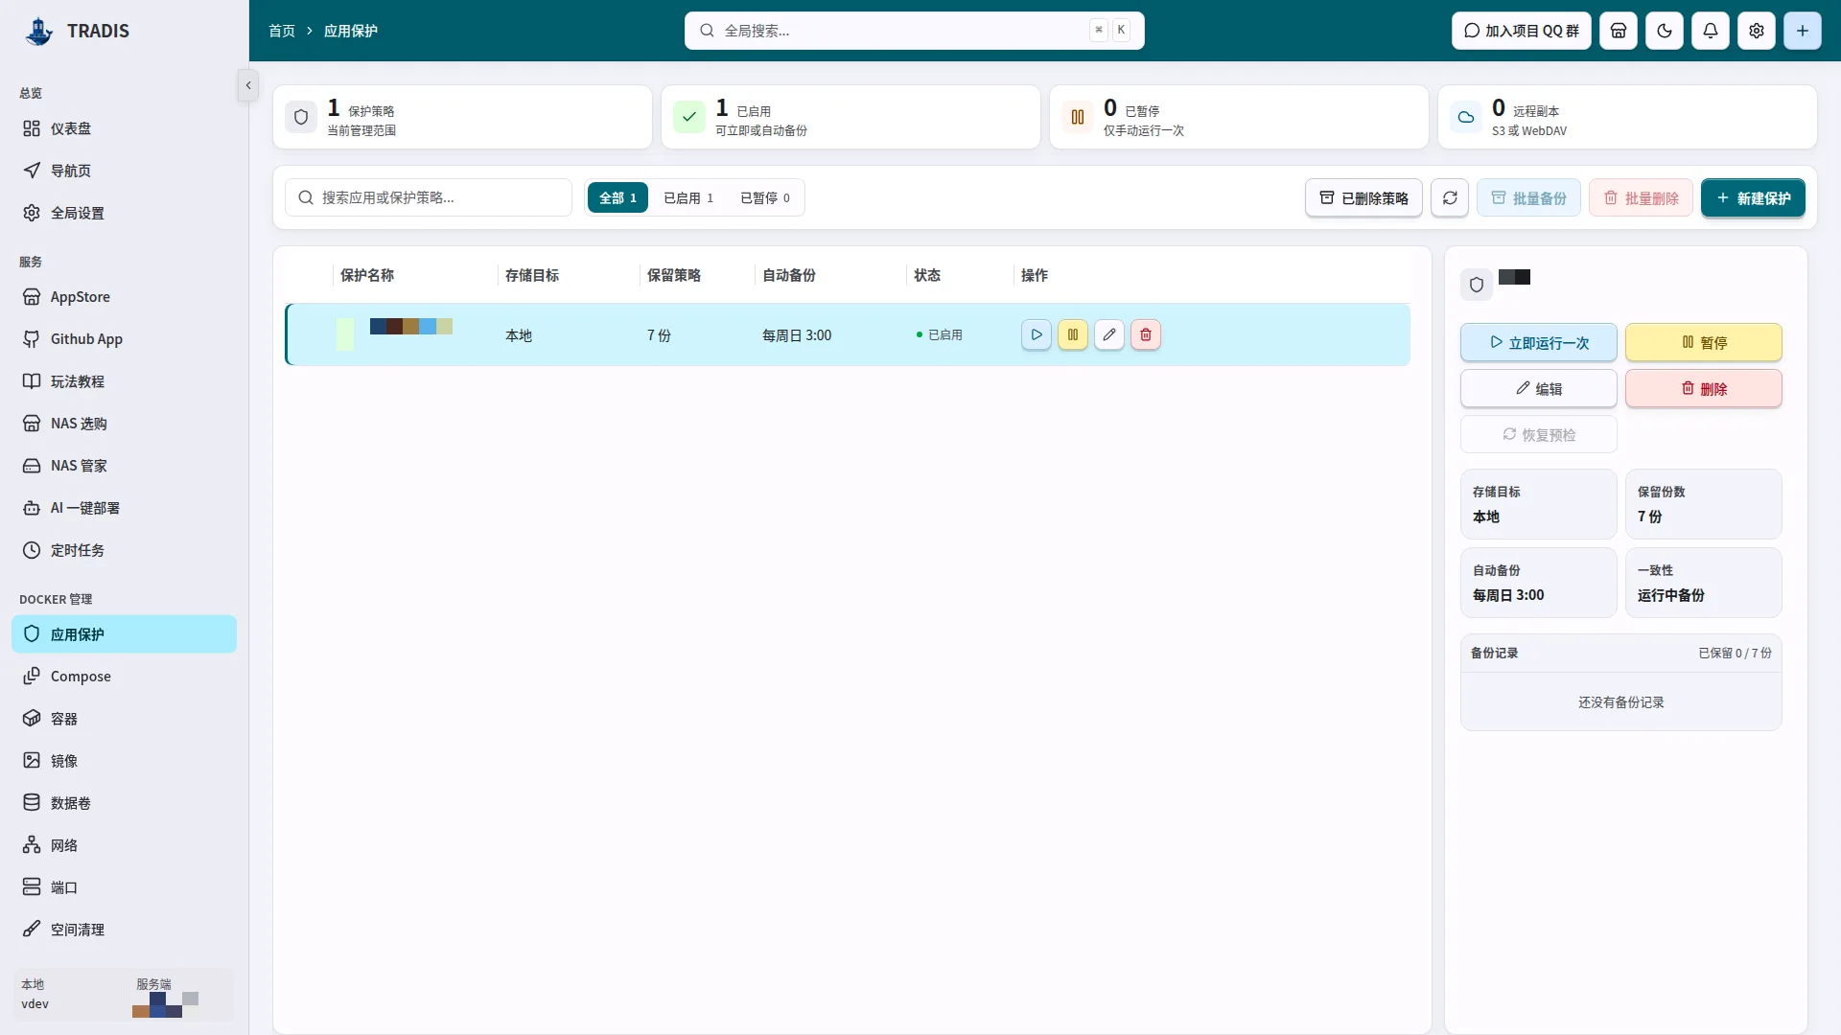Click the refresh icon in the toolbar
This screenshot has height=1035, width=1841.
tap(1450, 198)
